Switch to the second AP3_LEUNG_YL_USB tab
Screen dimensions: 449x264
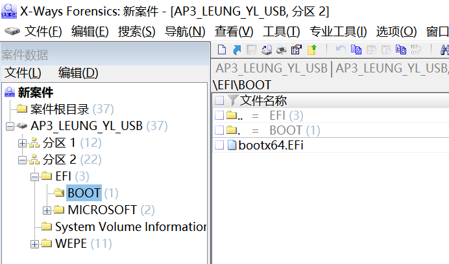pos(391,69)
